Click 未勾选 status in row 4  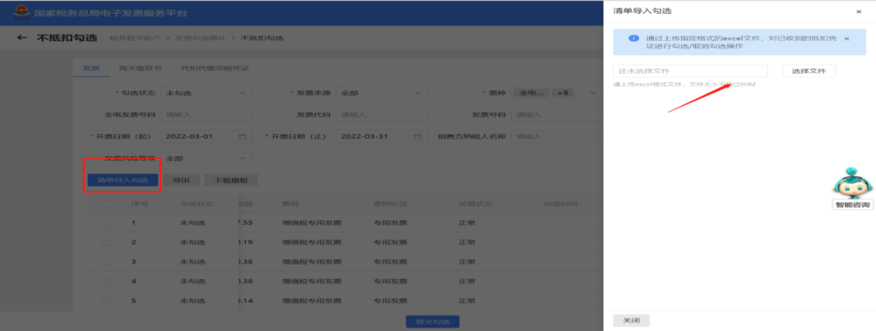point(193,282)
